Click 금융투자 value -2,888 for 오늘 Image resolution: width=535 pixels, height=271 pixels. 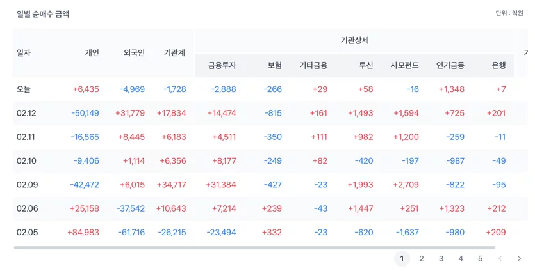(224, 89)
